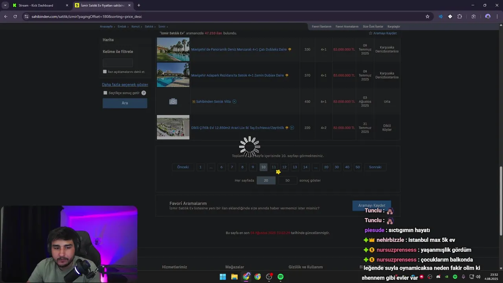Click the Anasayfa breadcrumb link

point(106,26)
